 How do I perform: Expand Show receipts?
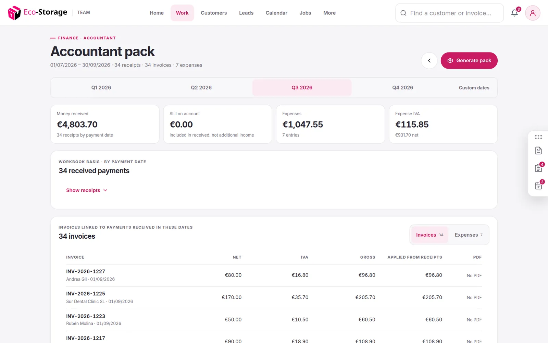(87, 190)
